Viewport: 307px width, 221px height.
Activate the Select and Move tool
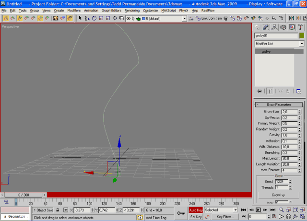(x=115, y=18)
